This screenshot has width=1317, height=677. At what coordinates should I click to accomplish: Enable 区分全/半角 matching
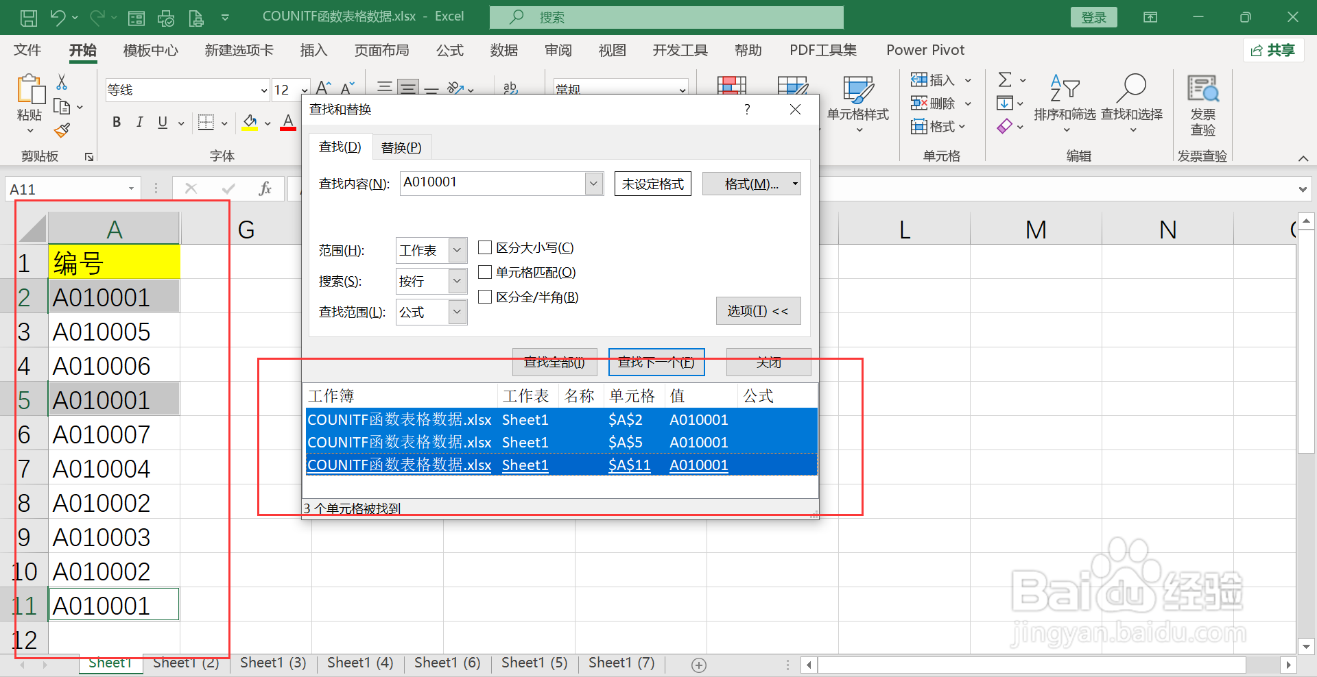tap(486, 297)
